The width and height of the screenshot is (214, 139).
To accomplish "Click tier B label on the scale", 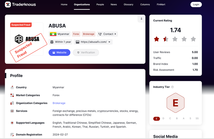I will coord(177,118).
